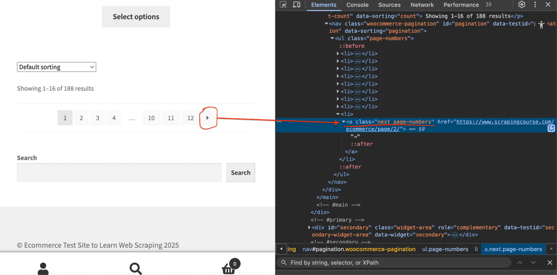Jump to previous search match arrow
Viewport: 557px width, 275px height.
tap(520, 262)
